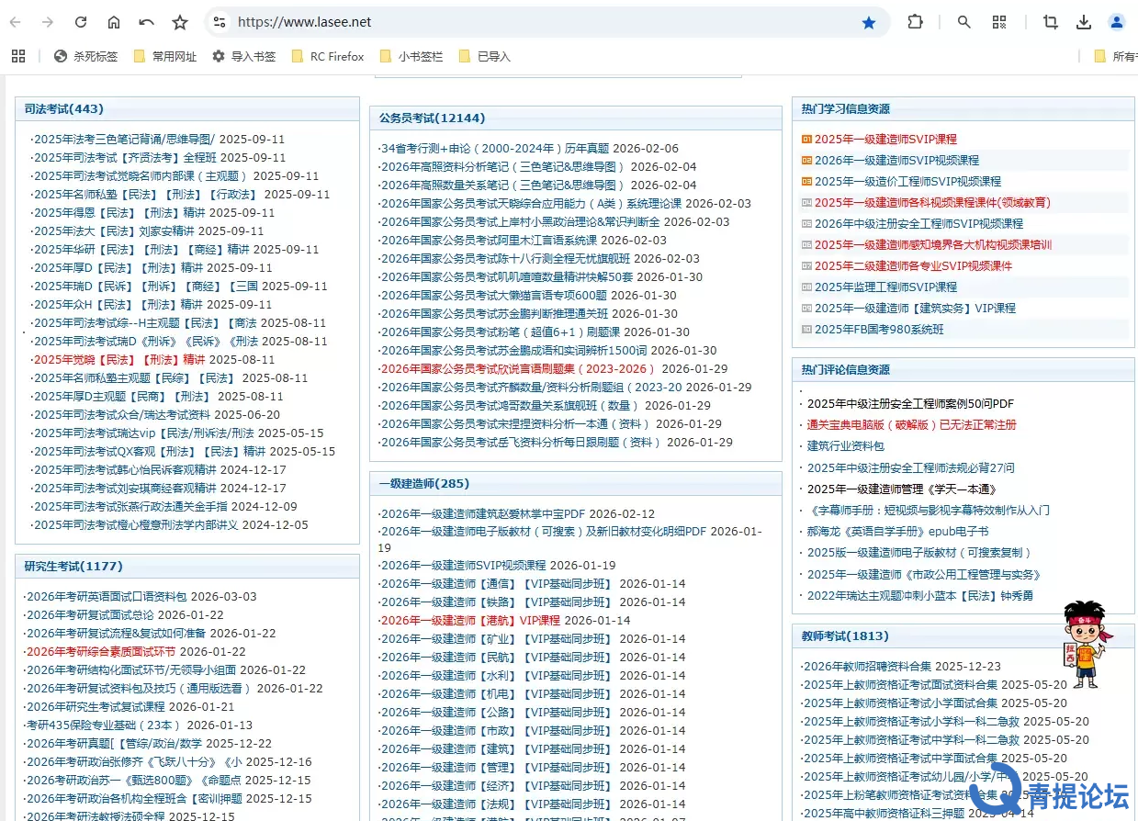The height and width of the screenshot is (821, 1138).
Task: Open 2025年一级建造师SVIP课程 link
Action: coord(885,140)
